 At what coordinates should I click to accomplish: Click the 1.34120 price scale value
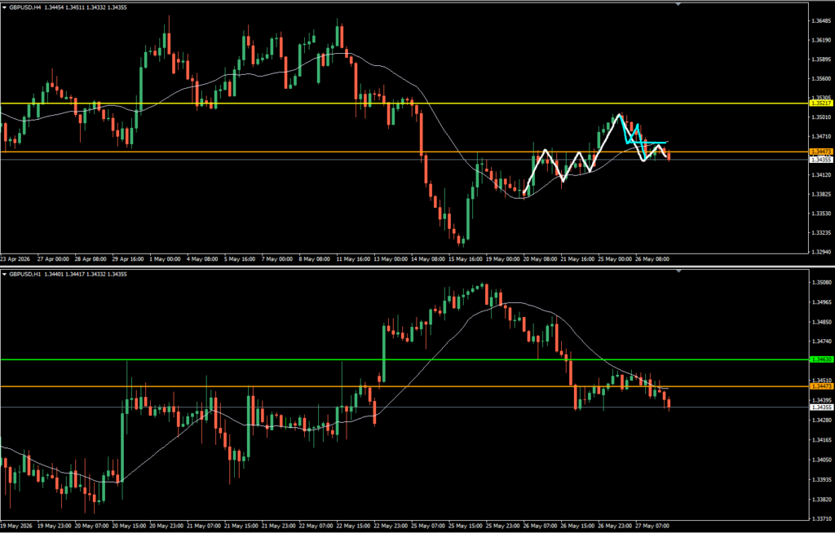[820, 175]
